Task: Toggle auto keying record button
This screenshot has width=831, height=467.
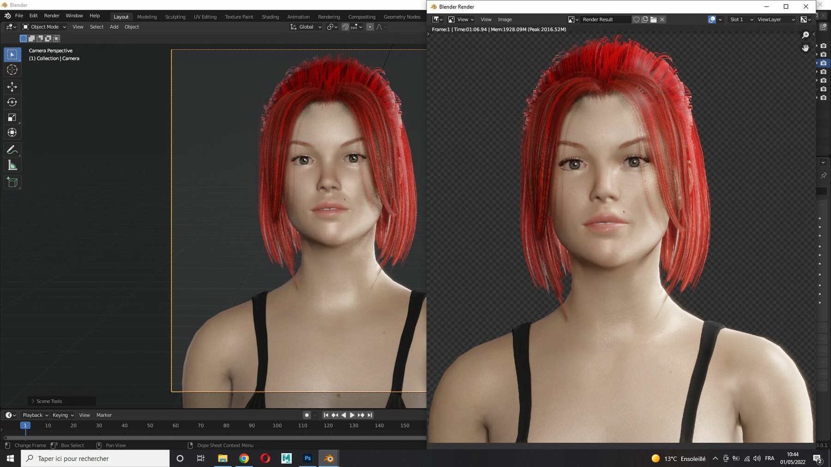Action: [x=307, y=415]
